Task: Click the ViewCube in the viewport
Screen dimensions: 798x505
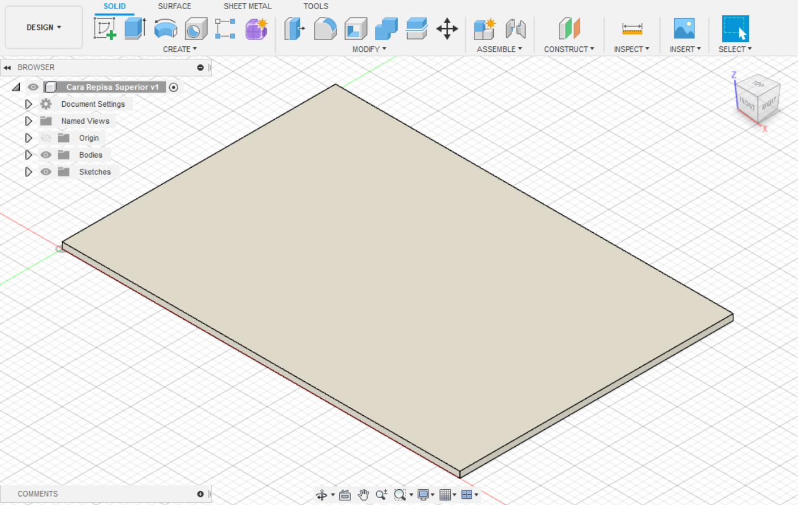Action: [x=758, y=99]
